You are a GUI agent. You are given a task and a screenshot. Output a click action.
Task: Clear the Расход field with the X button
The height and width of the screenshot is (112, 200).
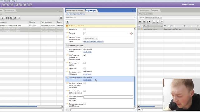point(130,33)
